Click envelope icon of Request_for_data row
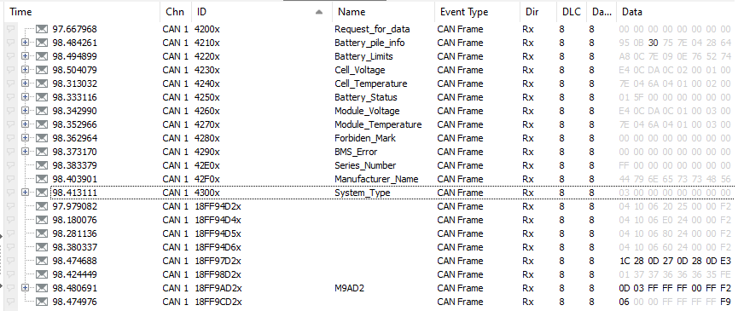The width and height of the screenshot is (738, 311). 42,29
